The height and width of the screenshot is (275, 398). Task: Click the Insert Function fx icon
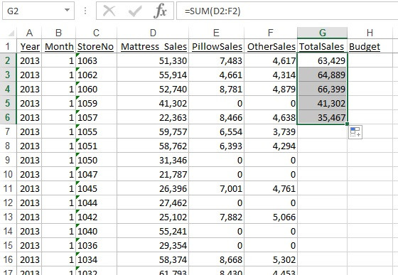point(160,11)
